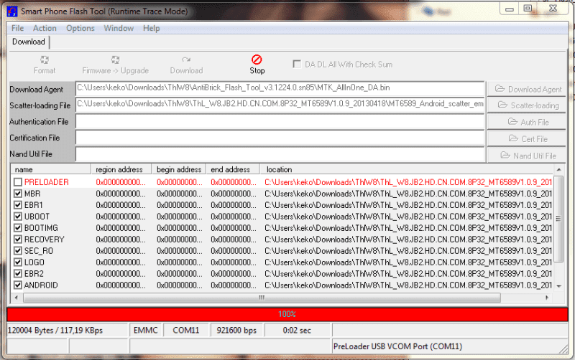The height and width of the screenshot is (360, 575).
Task: Click the Download Agent path field
Action: [x=280, y=88]
